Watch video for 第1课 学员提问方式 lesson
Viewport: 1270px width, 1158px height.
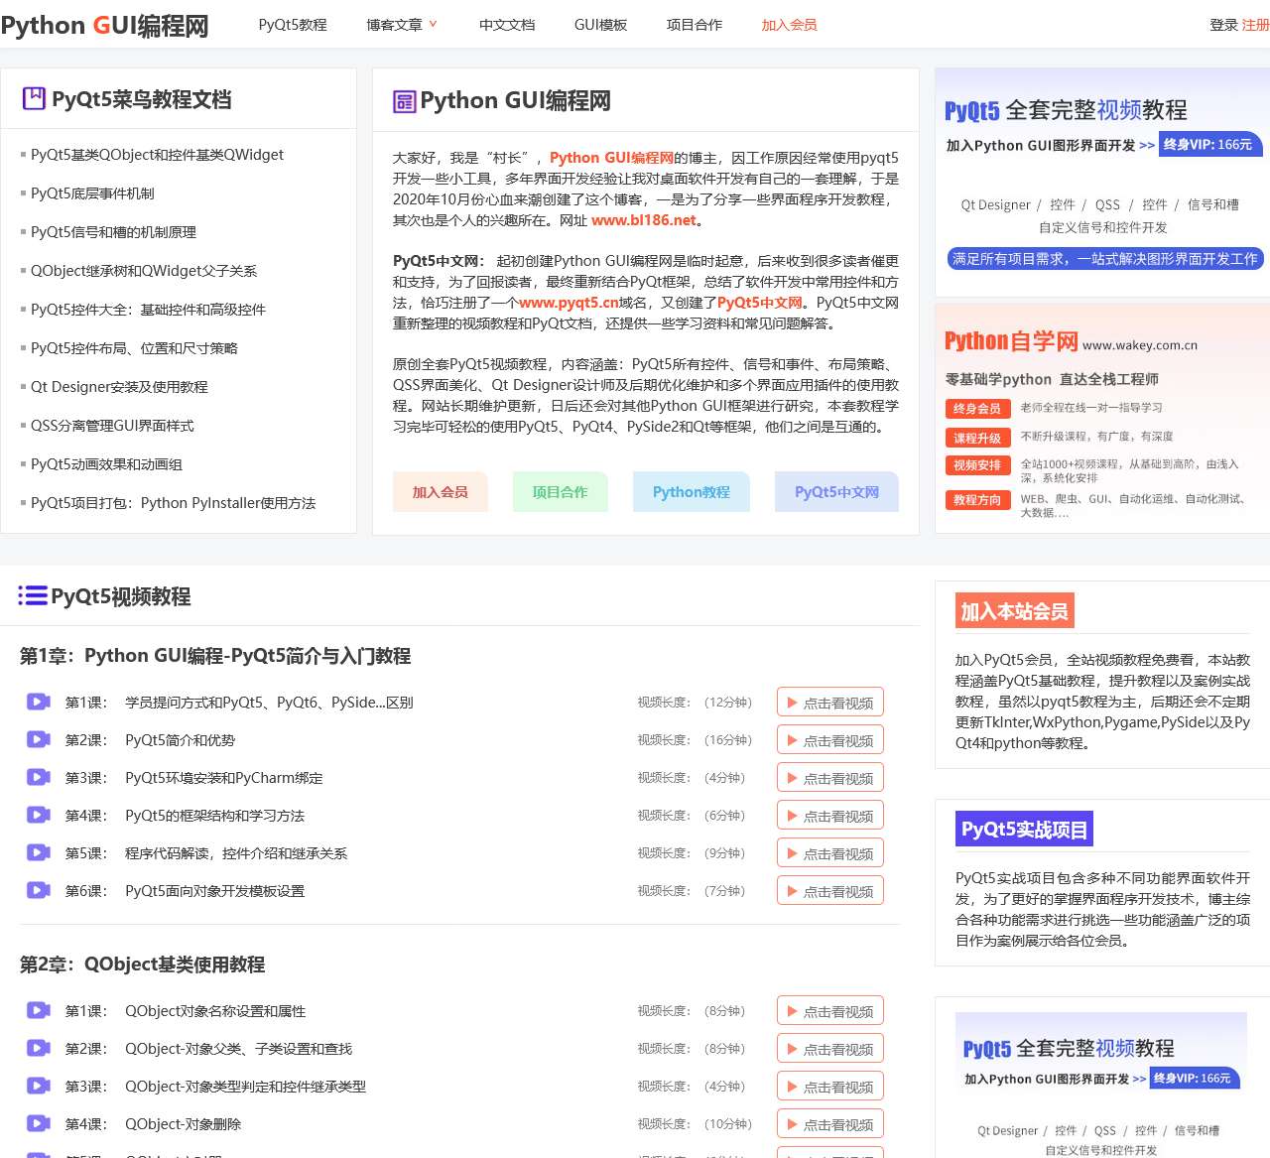(829, 703)
